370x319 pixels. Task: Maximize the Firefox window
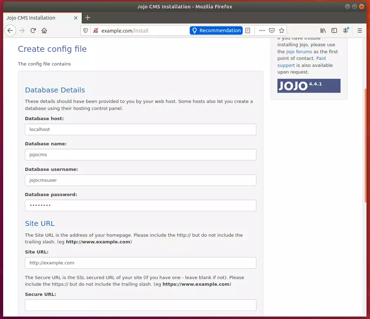coord(355,7)
